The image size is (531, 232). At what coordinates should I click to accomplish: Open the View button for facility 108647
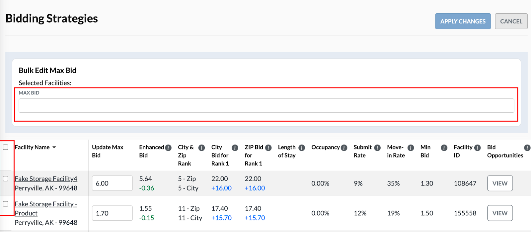500,183
